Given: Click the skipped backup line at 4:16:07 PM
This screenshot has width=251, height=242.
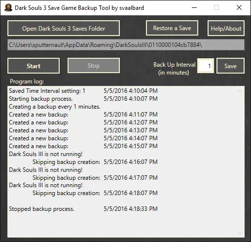Looking at the screenshot, I should 95,162.
